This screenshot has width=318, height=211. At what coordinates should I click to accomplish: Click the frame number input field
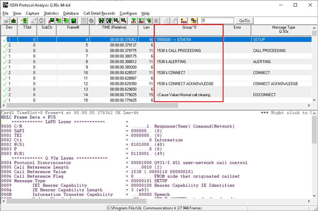tap(218, 21)
